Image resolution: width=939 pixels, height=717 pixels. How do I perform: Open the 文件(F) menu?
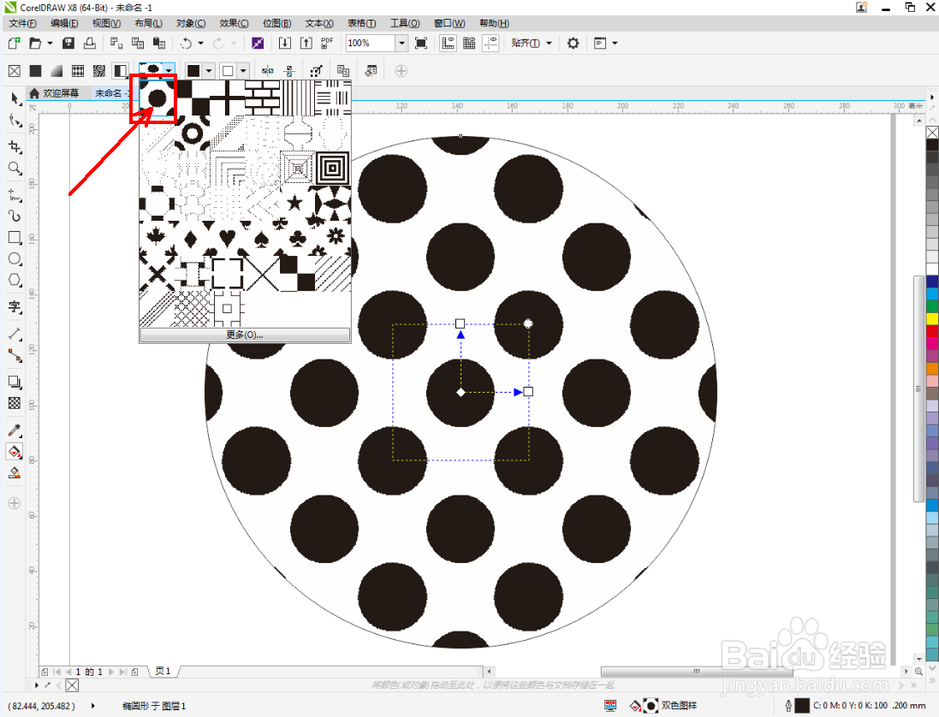click(x=22, y=23)
